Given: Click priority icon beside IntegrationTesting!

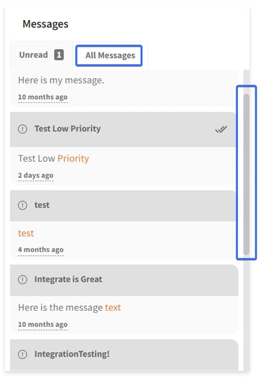Looking at the screenshot, I should [23, 354].
